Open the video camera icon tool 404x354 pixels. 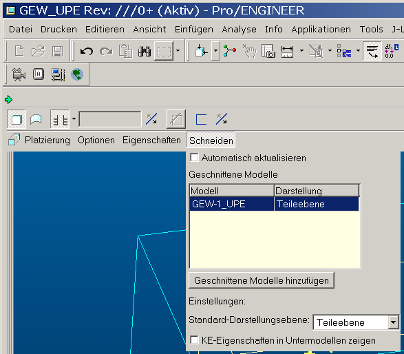[x=19, y=75]
